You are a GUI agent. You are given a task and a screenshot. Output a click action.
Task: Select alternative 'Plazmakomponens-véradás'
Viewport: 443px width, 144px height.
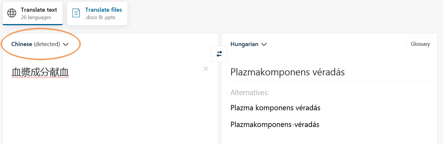tap(275, 124)
